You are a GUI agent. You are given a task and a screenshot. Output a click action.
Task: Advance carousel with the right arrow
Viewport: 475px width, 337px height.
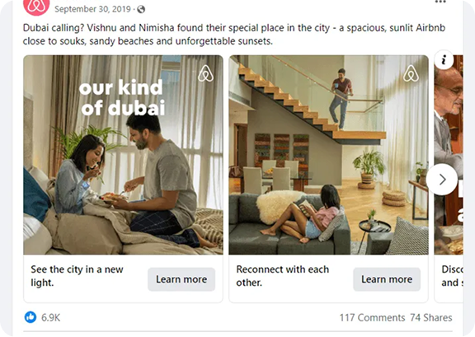click(442, 180)
